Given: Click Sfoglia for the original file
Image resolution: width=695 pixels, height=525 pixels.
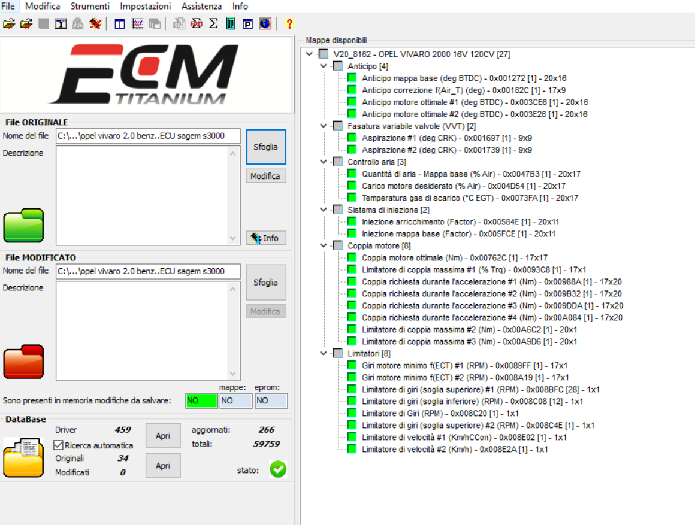Looking at the screenshot, I should click(x=266, y=147).
